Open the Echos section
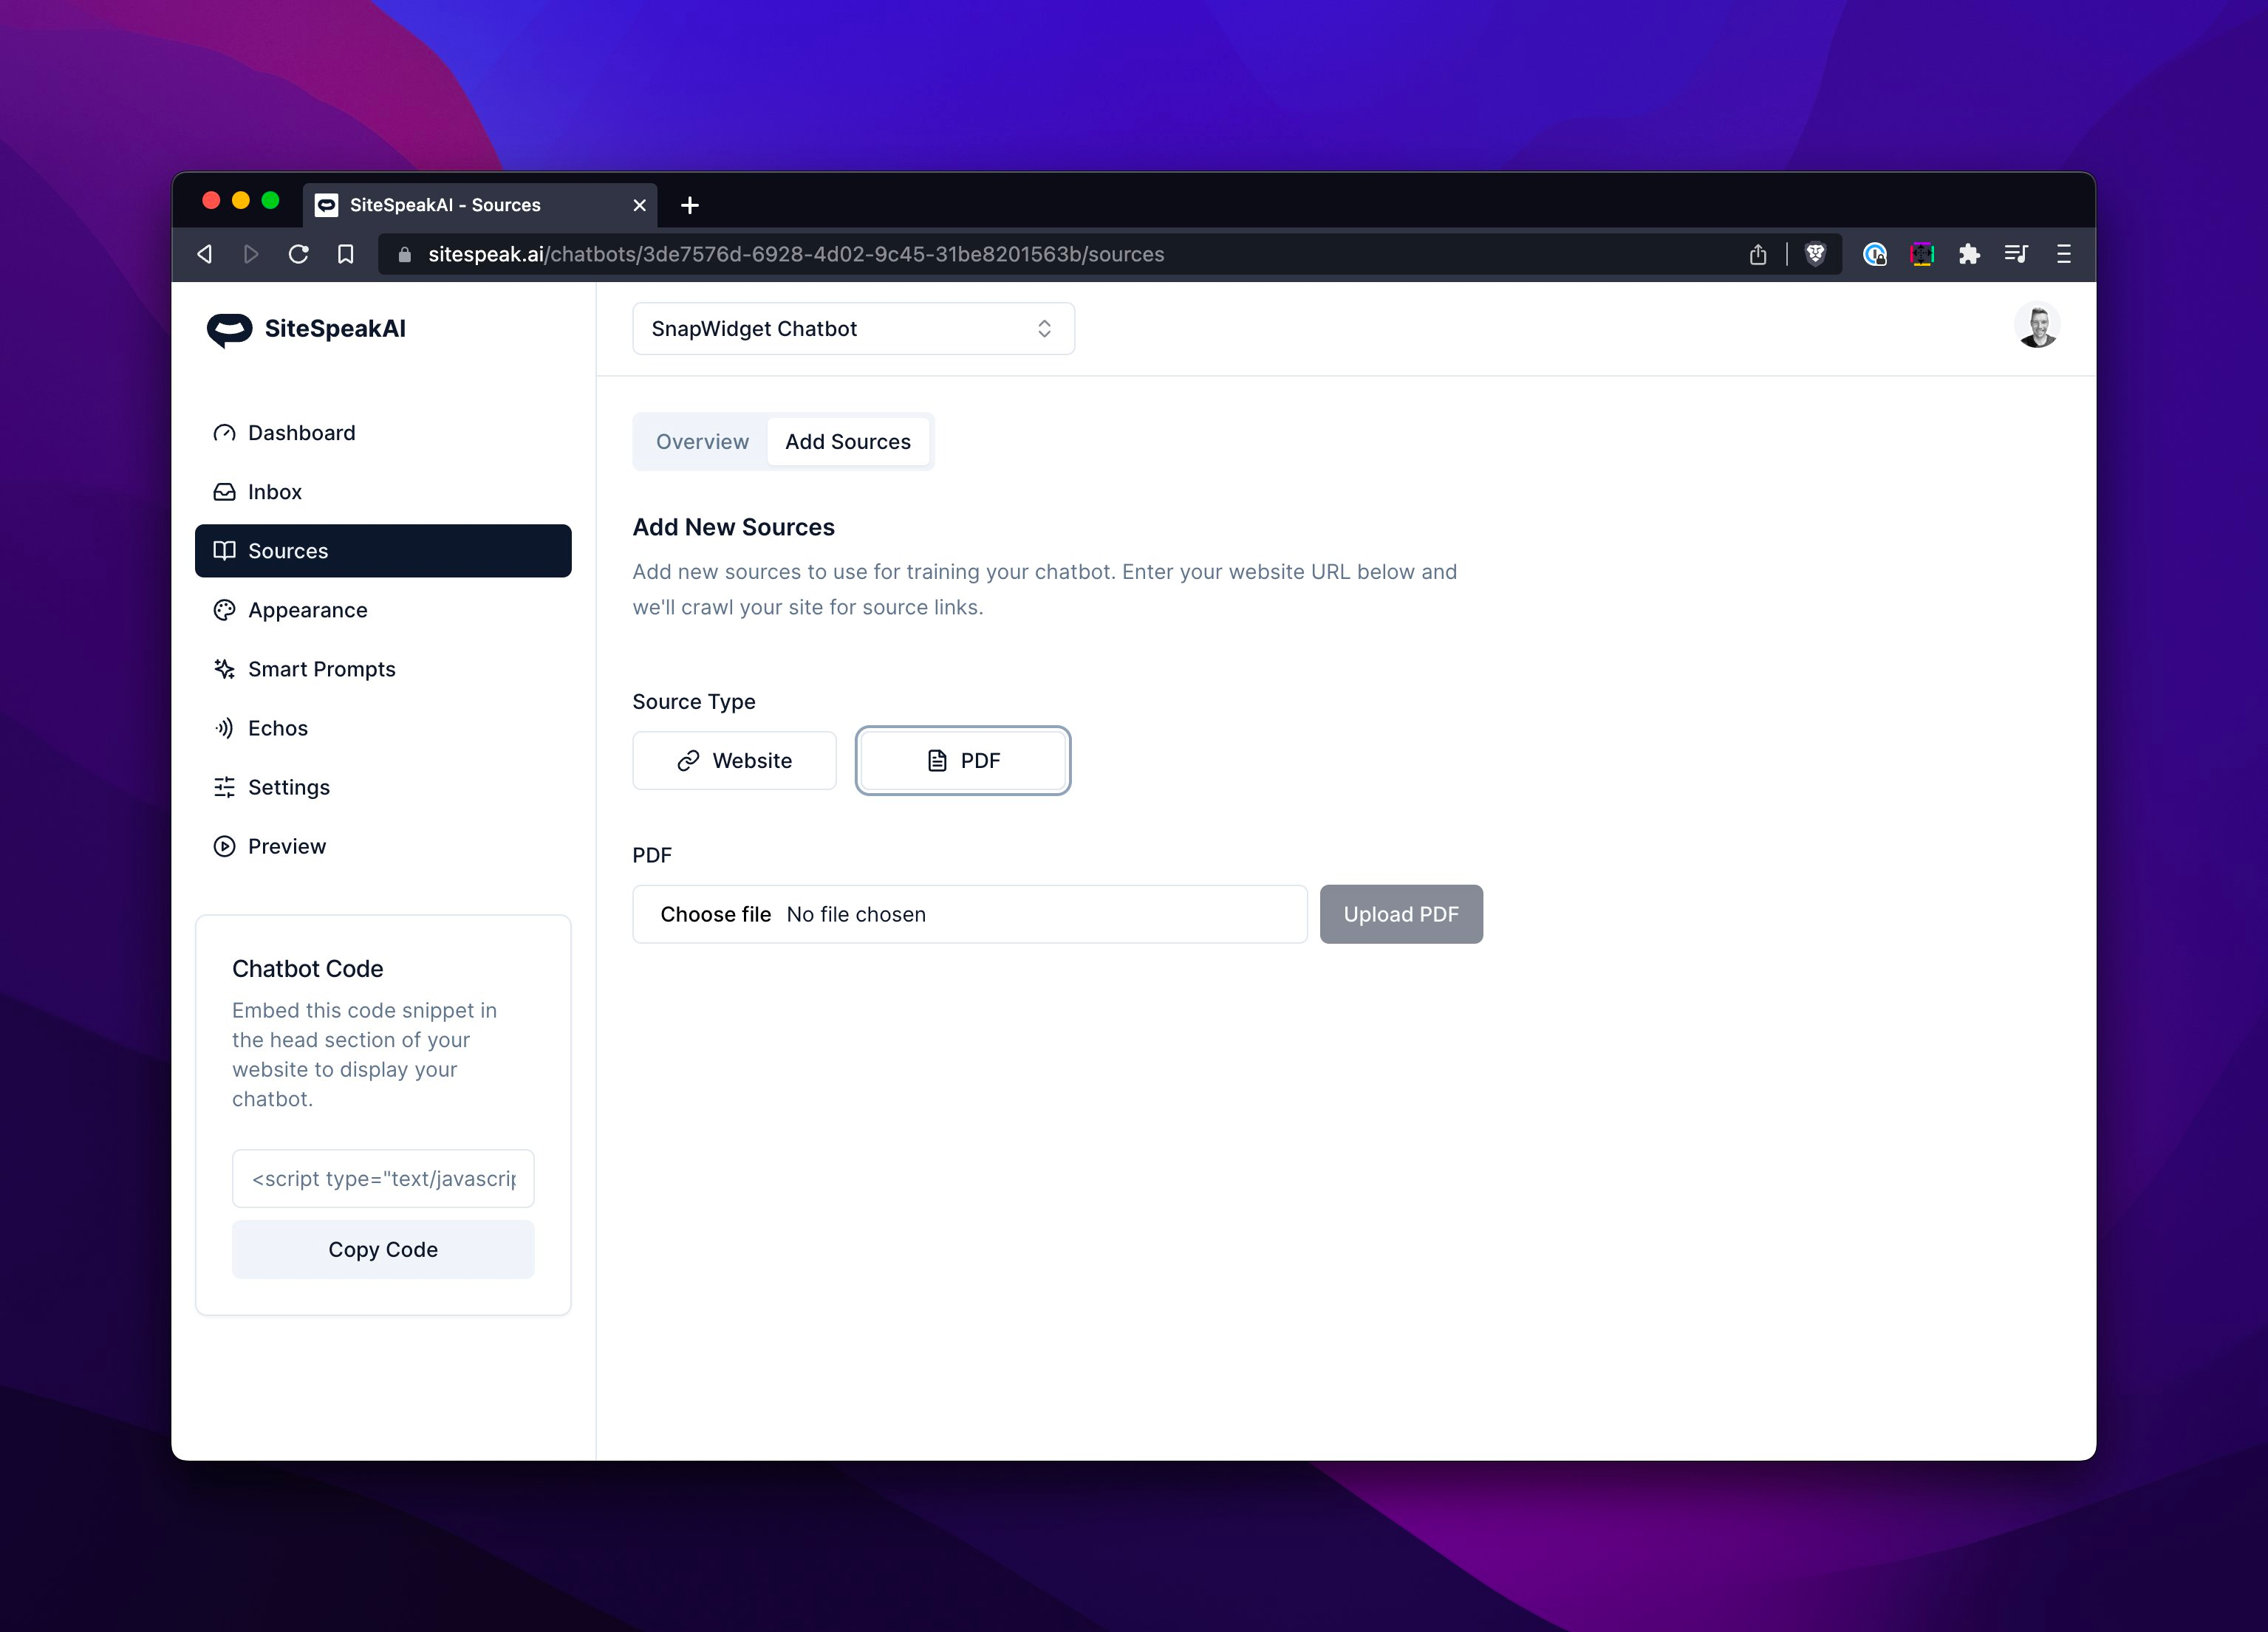2268x1632 pixels. click(277, 727)
